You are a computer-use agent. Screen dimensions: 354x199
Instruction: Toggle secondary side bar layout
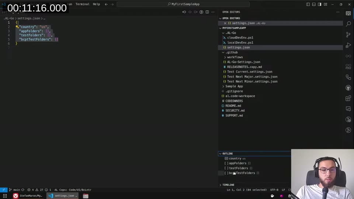pyautogui.click(x=319, y=4)
